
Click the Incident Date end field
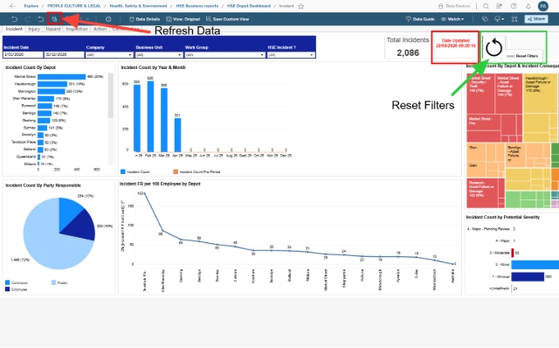64,54
